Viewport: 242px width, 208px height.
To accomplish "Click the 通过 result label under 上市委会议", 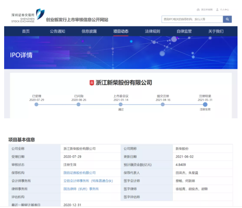I will tap(121, 109).
